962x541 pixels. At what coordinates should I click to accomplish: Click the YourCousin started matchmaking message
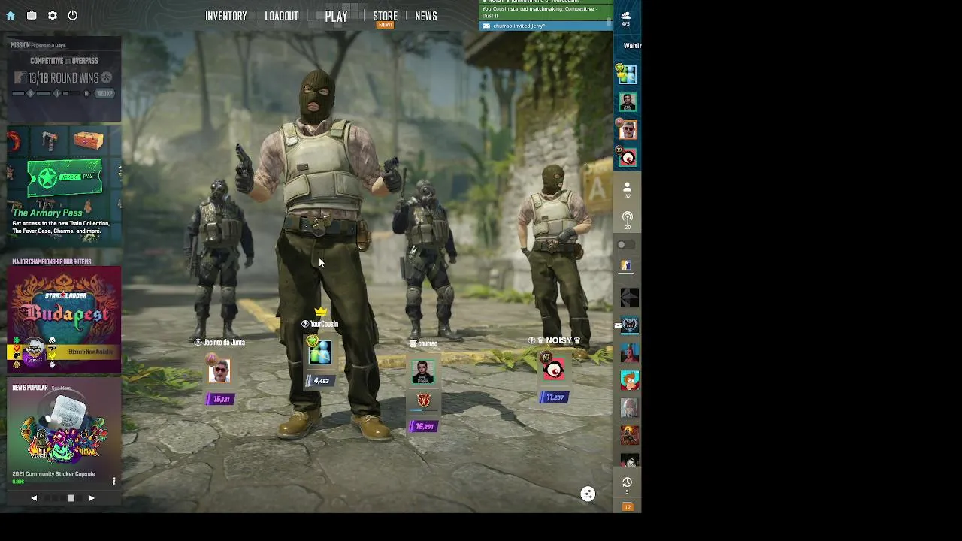545,12
